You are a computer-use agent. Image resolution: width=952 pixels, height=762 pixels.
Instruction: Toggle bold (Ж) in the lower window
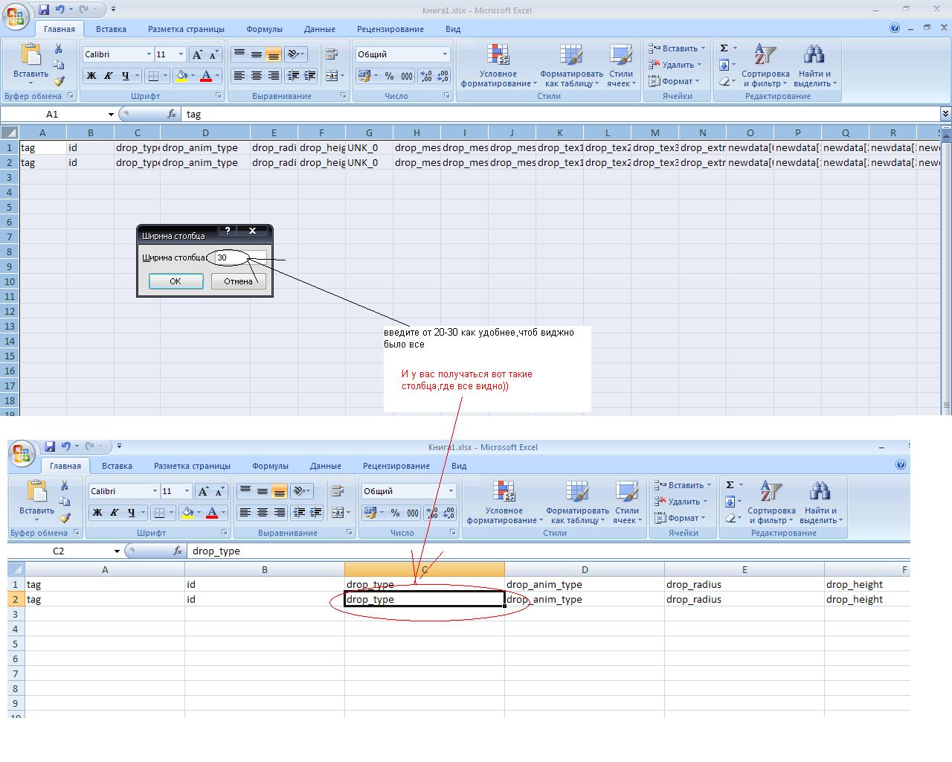97,513
